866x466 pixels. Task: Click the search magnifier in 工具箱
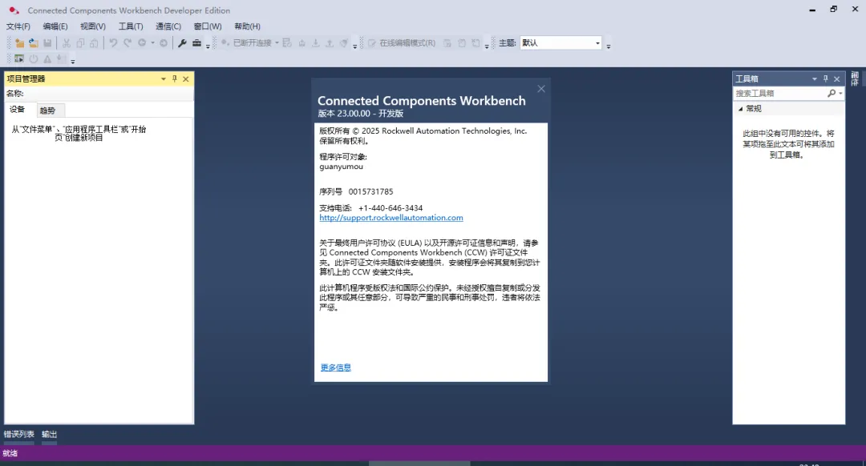[832, 94]
